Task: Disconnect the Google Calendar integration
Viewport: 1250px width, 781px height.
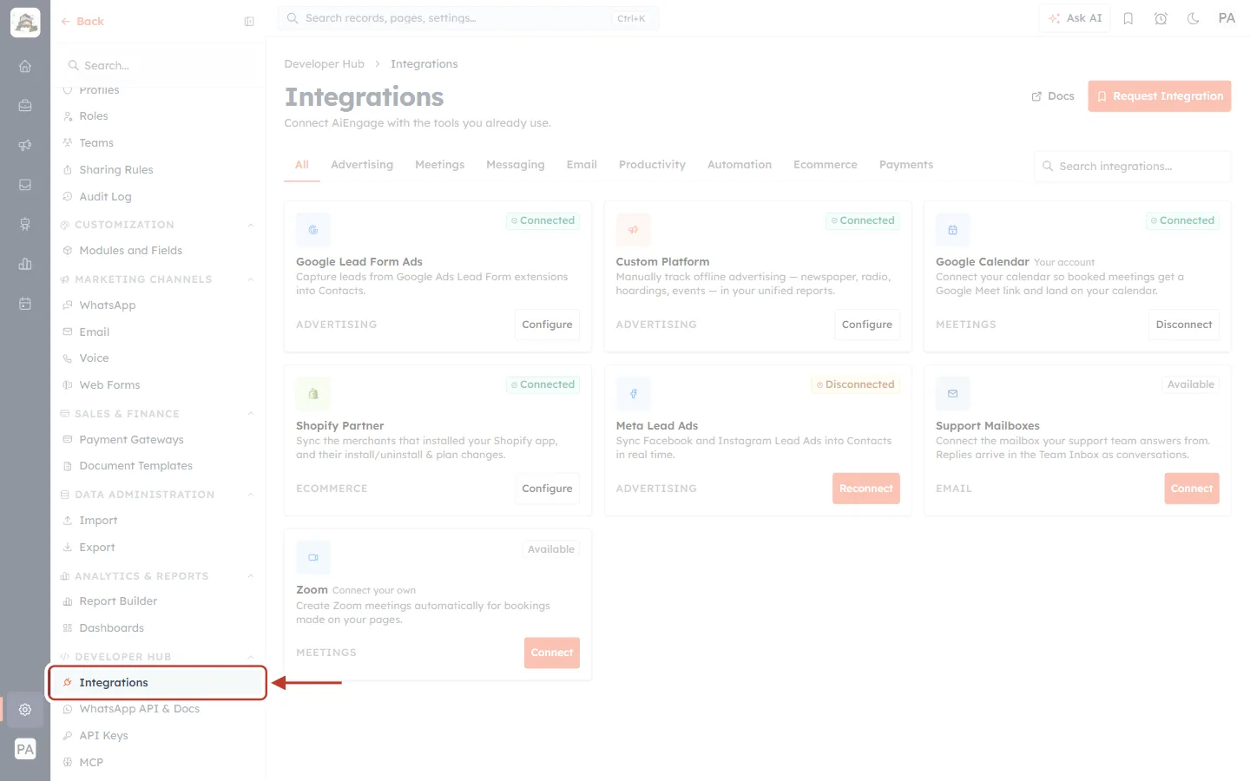Action: 1184,325
